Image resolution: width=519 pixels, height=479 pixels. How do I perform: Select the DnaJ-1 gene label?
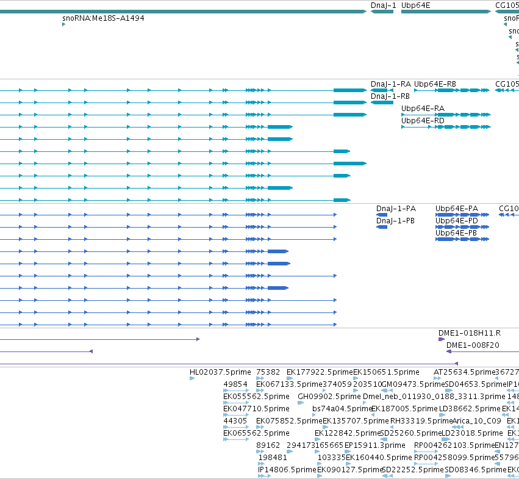[x=383, y=5]
